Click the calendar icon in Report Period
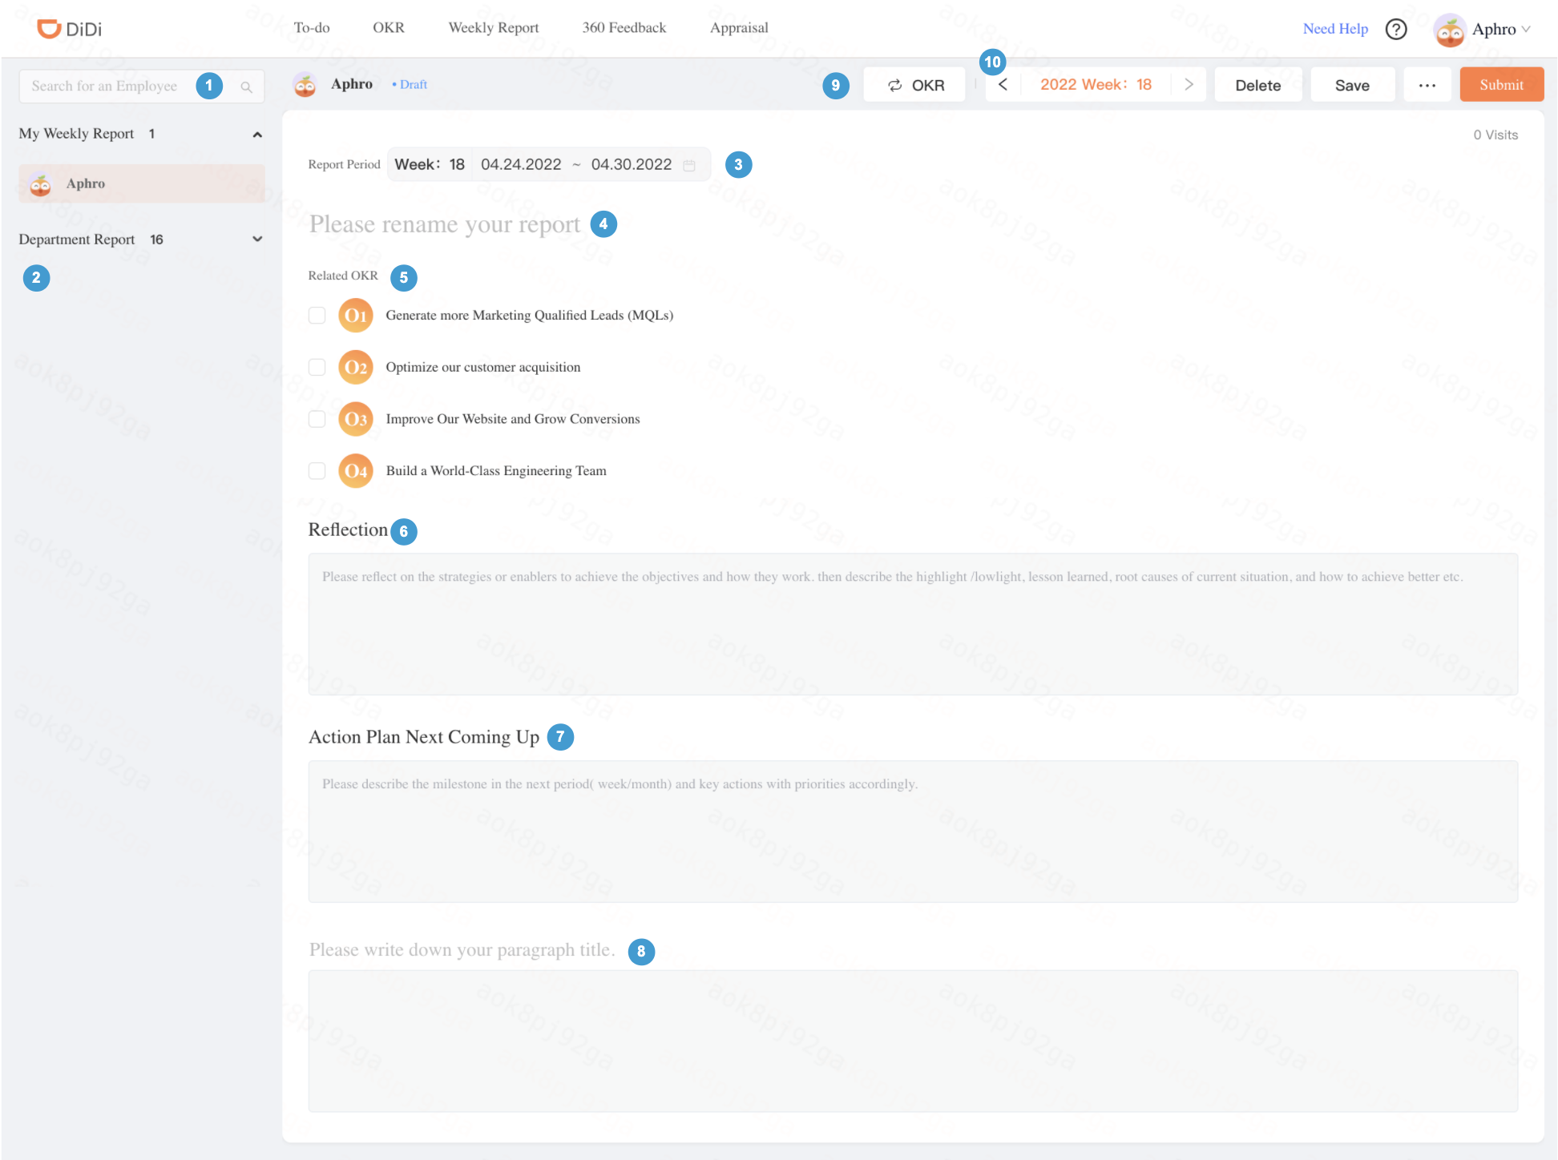Screen dimensions: 1558x1160 pyautogui.click(x=689, y=165)
